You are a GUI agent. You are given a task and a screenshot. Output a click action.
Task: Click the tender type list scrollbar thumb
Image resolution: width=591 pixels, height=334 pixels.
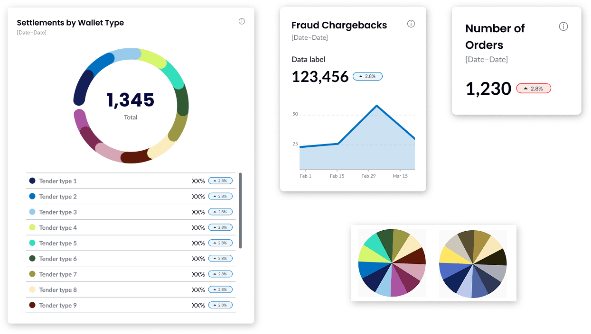click(x=240, y=210)
